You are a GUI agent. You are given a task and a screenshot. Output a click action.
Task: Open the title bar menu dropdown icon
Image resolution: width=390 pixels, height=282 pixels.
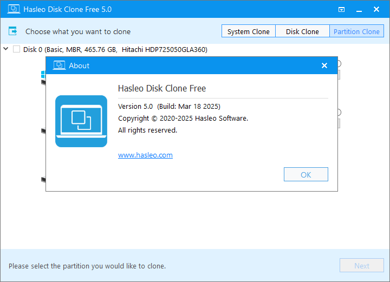click(341, 9)
